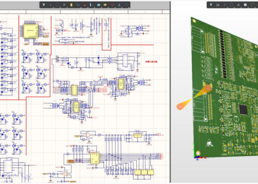Click the black IC on 3D board
Screen dimensions: 258x184
coord(243,109)
